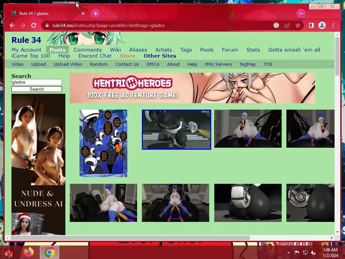Image resolution: width=345 pixels, height=259 pixels.
Task: Click the About submenu link
Action: pyautogui.click(x=174, y=64)
